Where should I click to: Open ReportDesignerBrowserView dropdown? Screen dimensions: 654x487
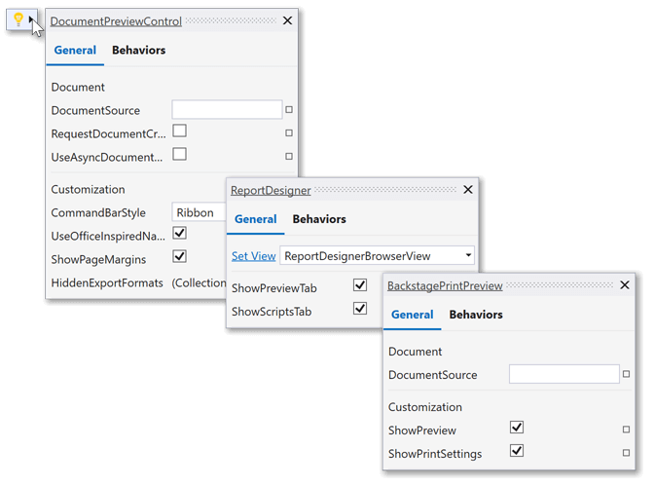point(468,256)
